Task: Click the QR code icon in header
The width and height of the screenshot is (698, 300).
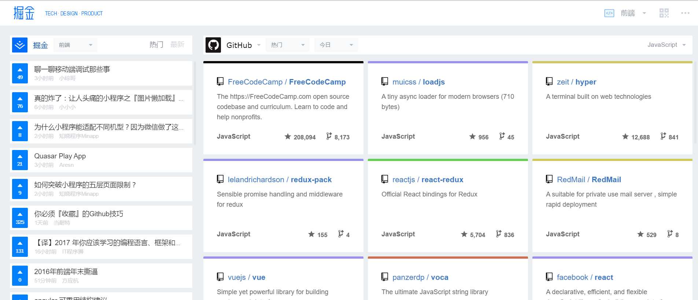Action: click(664, 13)
